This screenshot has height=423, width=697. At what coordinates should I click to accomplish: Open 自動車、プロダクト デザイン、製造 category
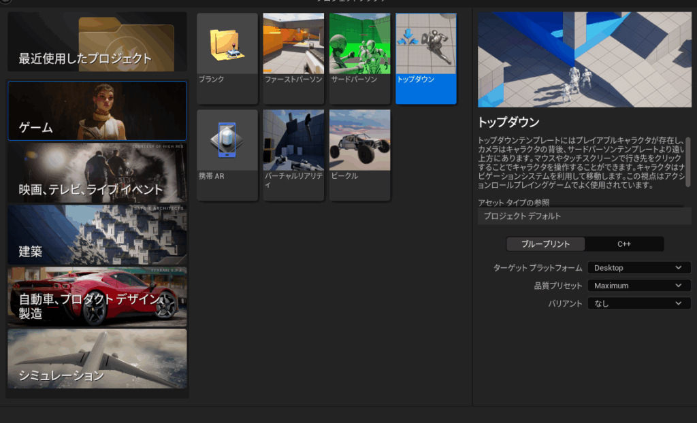pos(97,297)
